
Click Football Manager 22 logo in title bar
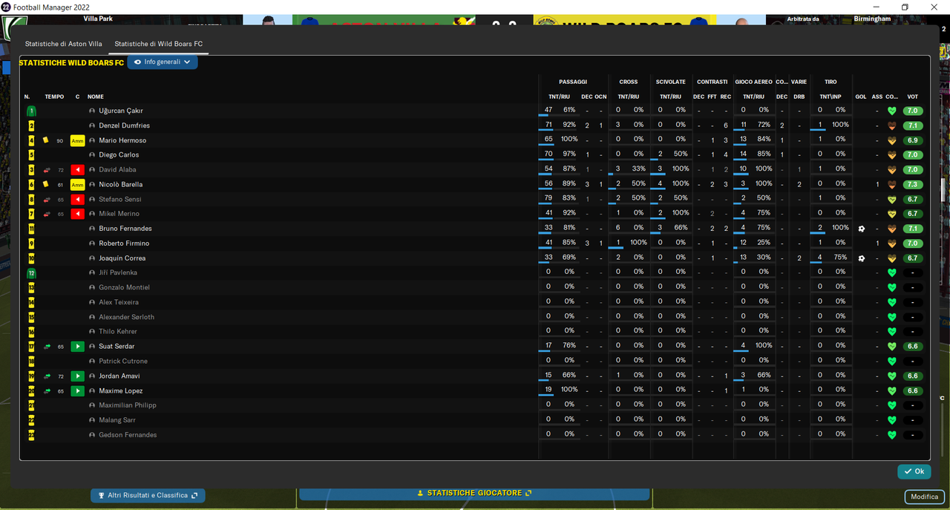(x=7, y=7)
